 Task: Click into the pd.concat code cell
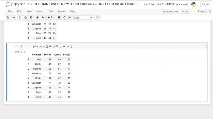pyautogui.click(x=116, y=47)
